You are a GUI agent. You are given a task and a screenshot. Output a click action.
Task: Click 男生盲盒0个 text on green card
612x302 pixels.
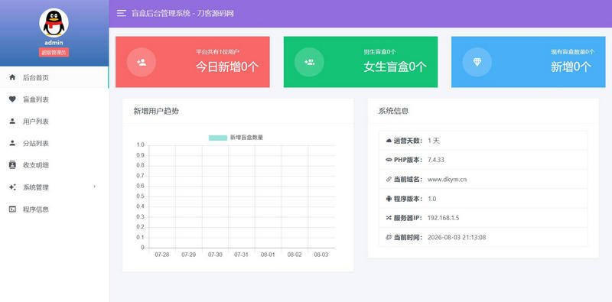pos(379,52)
